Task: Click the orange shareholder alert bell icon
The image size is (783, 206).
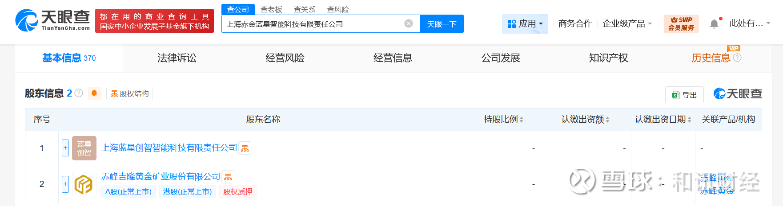Action: [94, 93]
